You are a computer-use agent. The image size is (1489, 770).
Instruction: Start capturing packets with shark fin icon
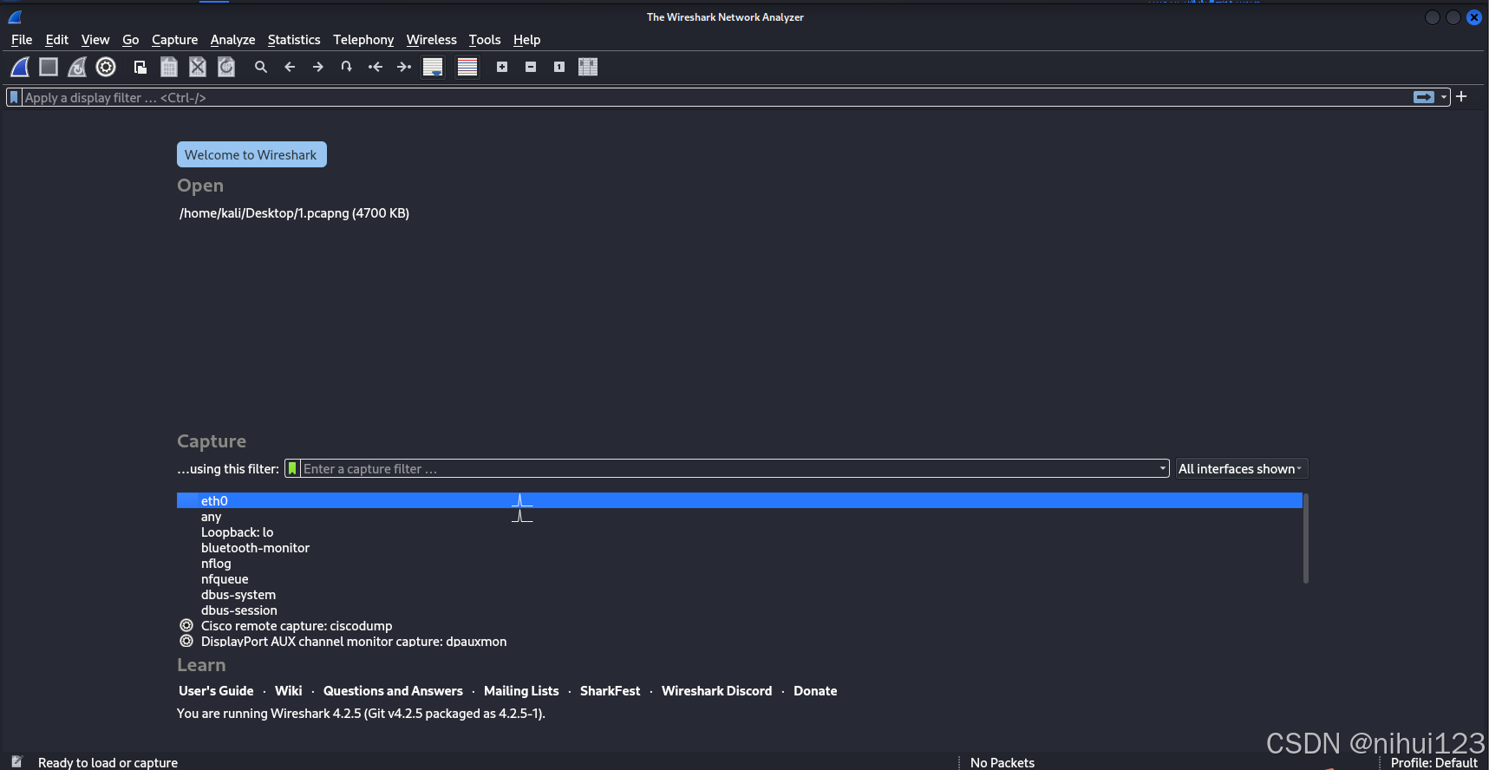tap(20, 67)
